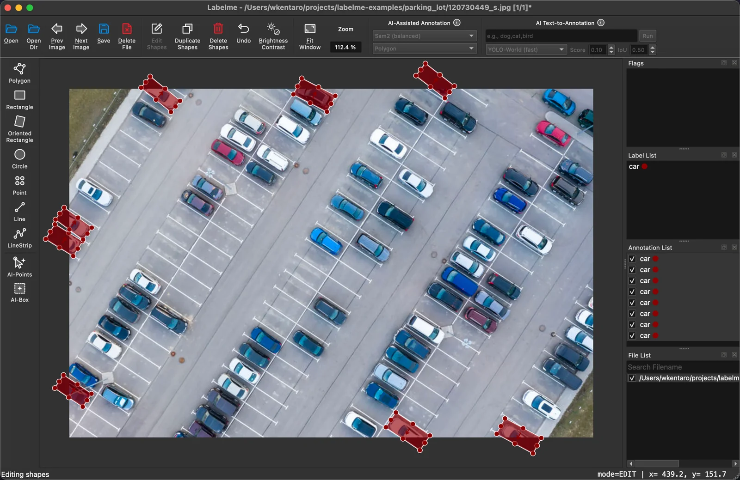Uncheck the fourth car in Annotation List
The image size is (740, 480).
632,292
